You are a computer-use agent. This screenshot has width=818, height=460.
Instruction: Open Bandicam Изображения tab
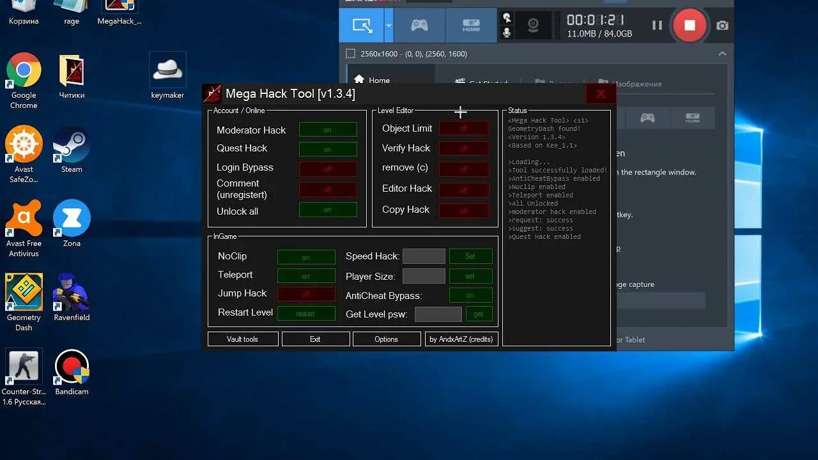[x=630, y=84]
